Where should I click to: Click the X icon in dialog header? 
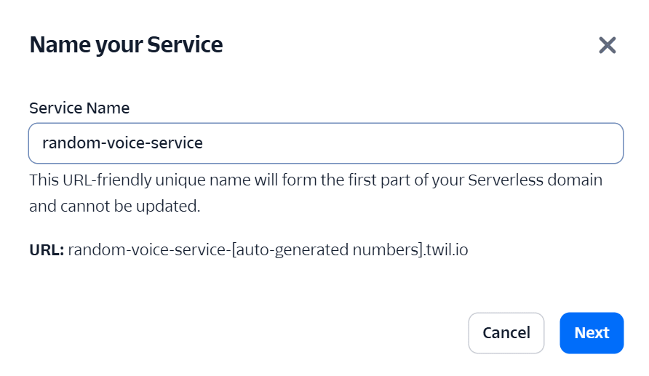pyautogui.click(x=607, y=46)
